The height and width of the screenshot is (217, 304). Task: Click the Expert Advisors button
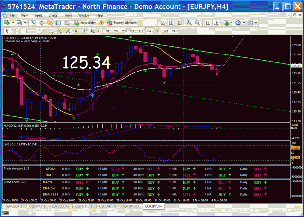tap(122, 23)
